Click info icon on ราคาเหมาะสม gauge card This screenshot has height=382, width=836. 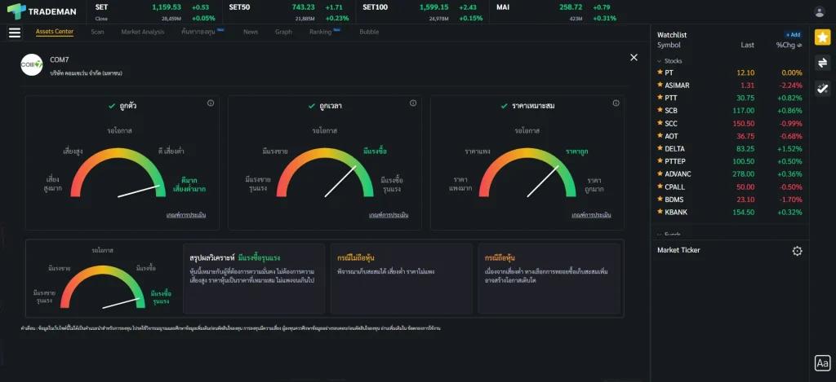tap(615, 103)
